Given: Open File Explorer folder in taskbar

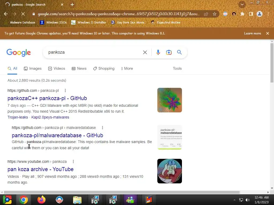Looking at the screenshot, I should (x=77, y=200).
